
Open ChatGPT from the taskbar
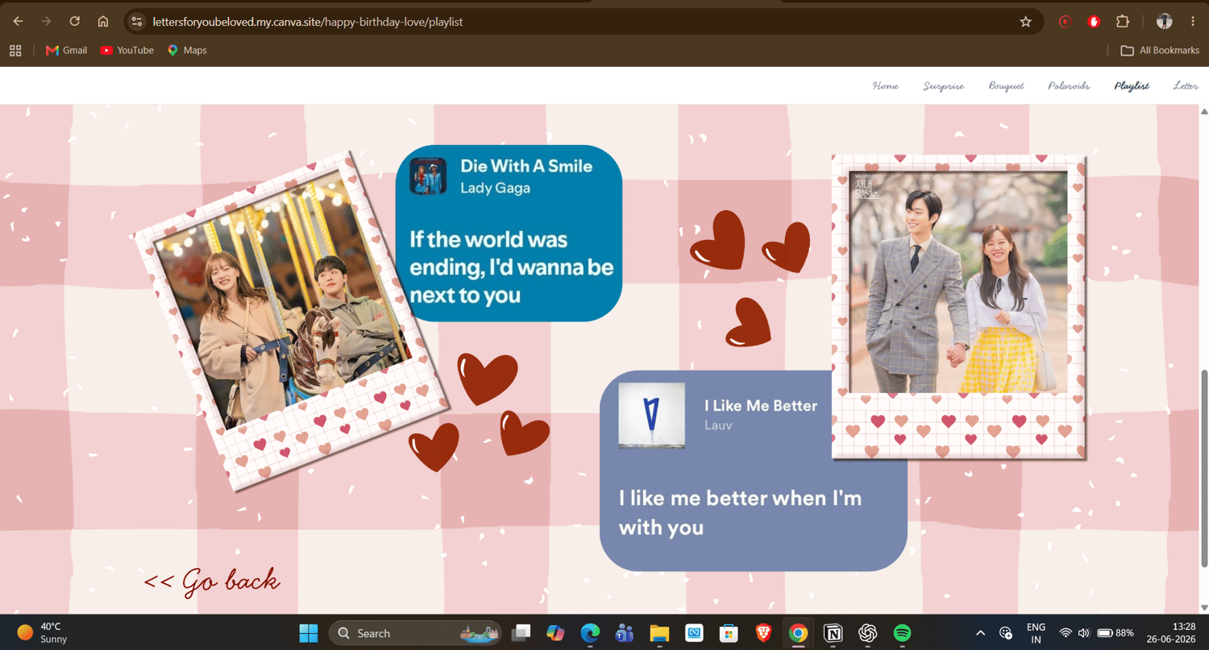coord(867,633)
